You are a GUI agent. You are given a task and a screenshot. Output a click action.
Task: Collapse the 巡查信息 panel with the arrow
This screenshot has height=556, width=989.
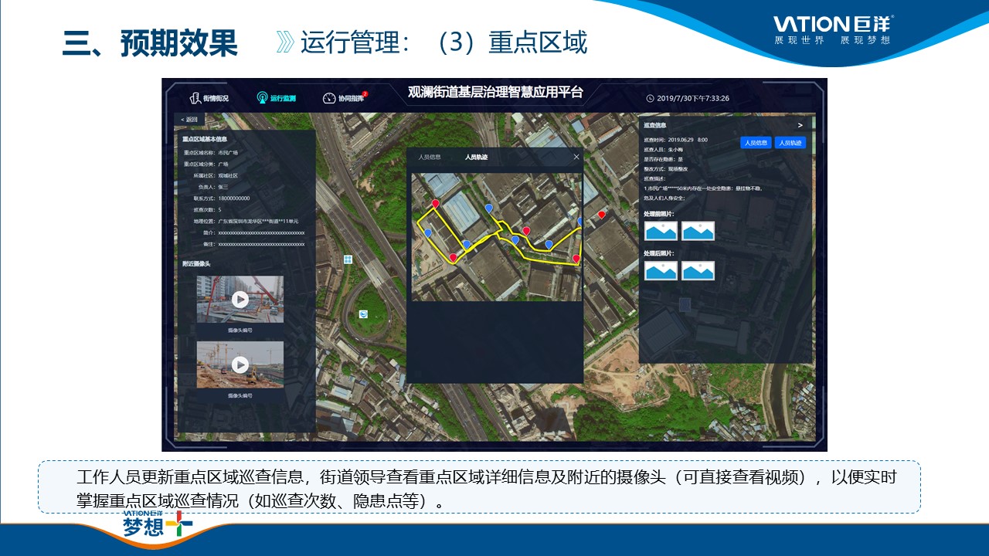pos(800,125)
